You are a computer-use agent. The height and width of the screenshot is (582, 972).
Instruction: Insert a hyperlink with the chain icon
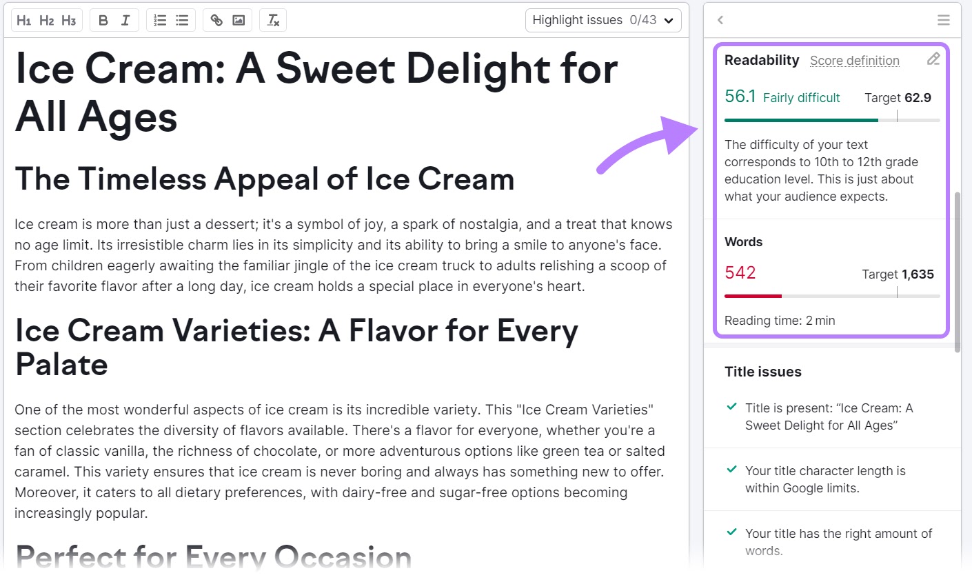[x=216, y=20]
